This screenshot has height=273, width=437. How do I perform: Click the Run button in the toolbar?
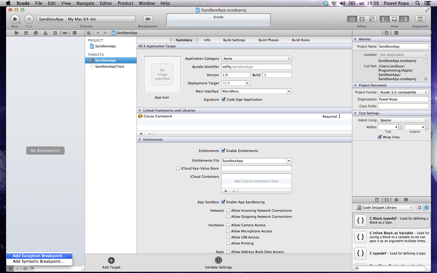pos(15,19)
